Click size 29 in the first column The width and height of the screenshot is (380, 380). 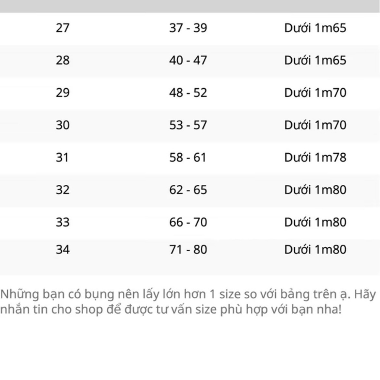62,92
